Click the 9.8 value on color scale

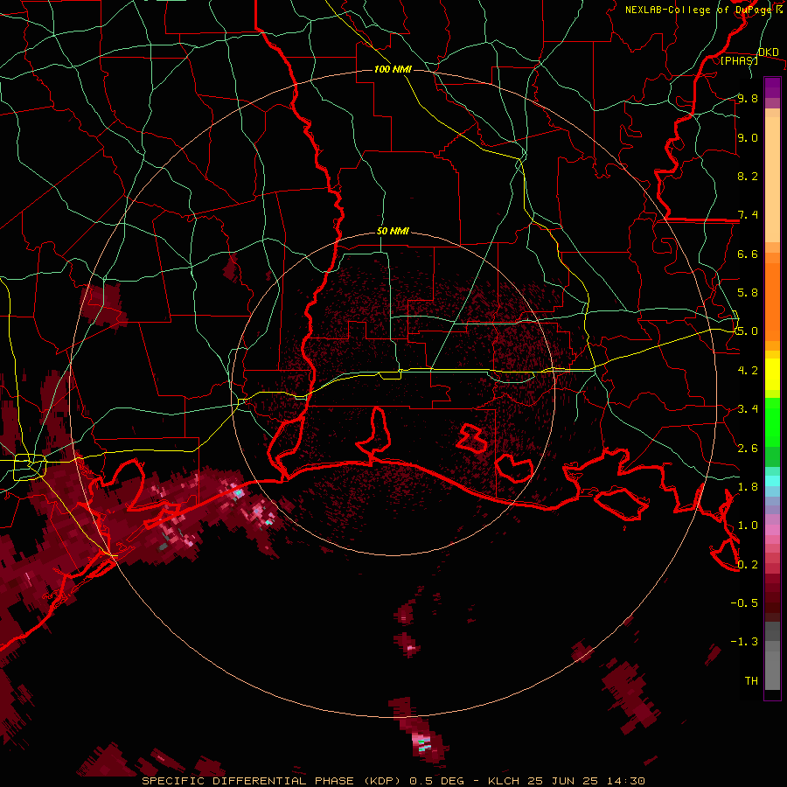pyautogui.click(x=748, y=98)
